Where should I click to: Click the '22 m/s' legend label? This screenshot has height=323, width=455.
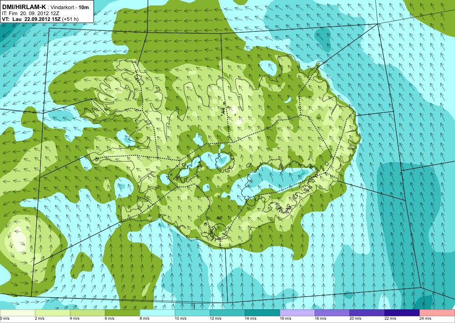(x=390, y=318)
